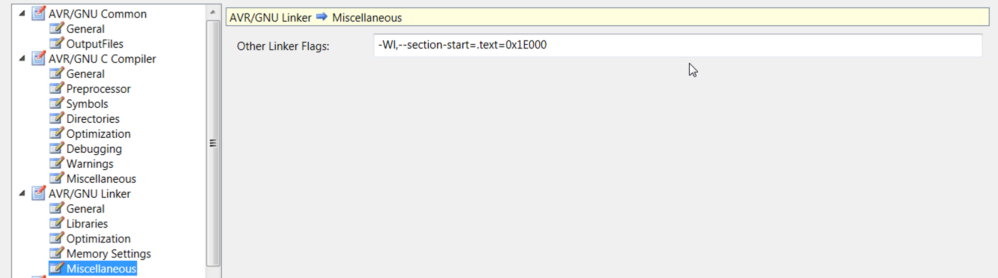Open the Debugging compiler settings

[x=94, y=149]
